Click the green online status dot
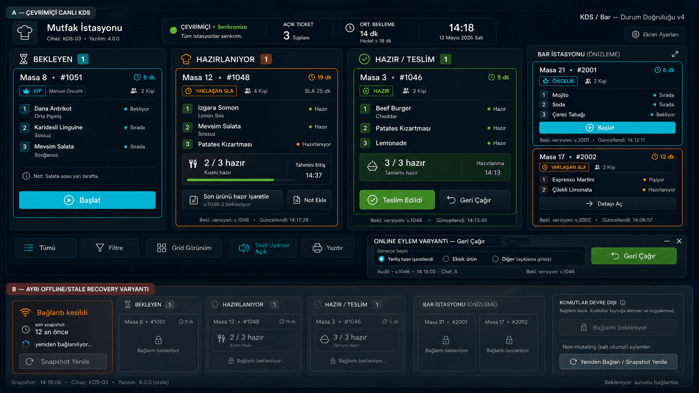The image size is (699, 393). pos(173,30)
